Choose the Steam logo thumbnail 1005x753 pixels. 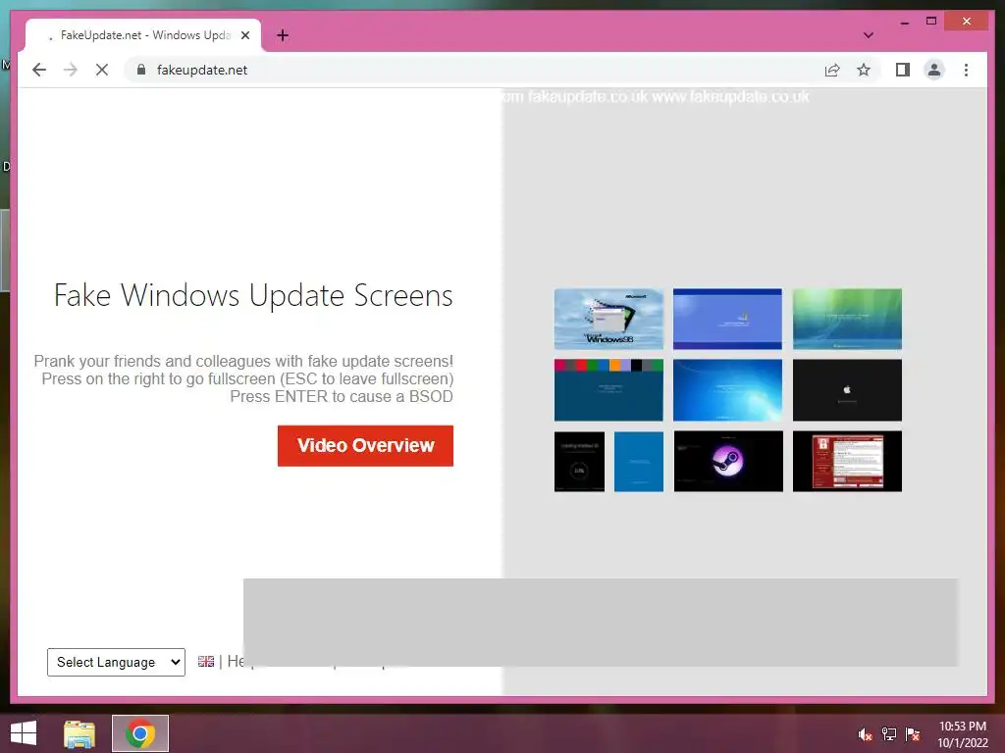(728, 461)
